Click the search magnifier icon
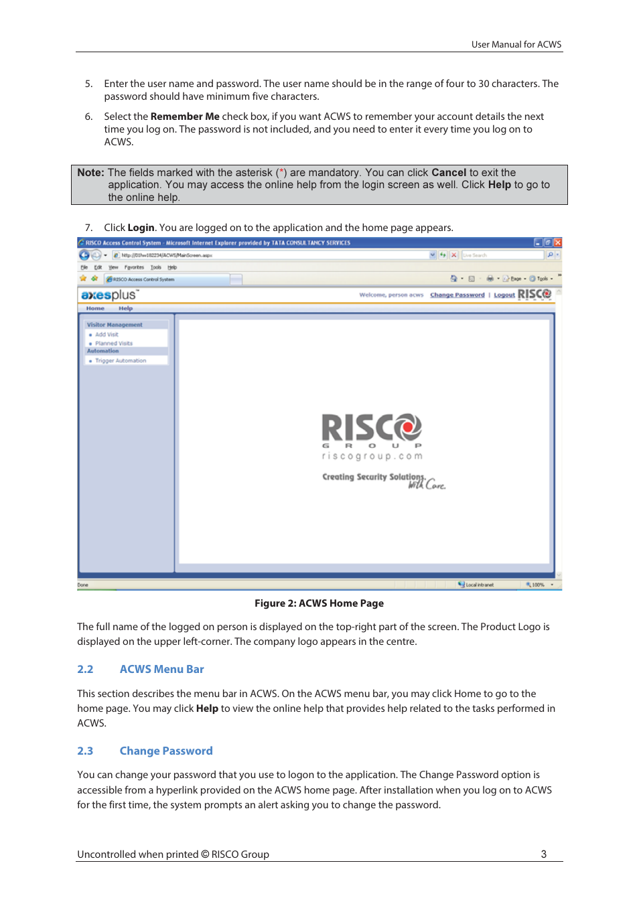The image size is (639, 904). 550,255
